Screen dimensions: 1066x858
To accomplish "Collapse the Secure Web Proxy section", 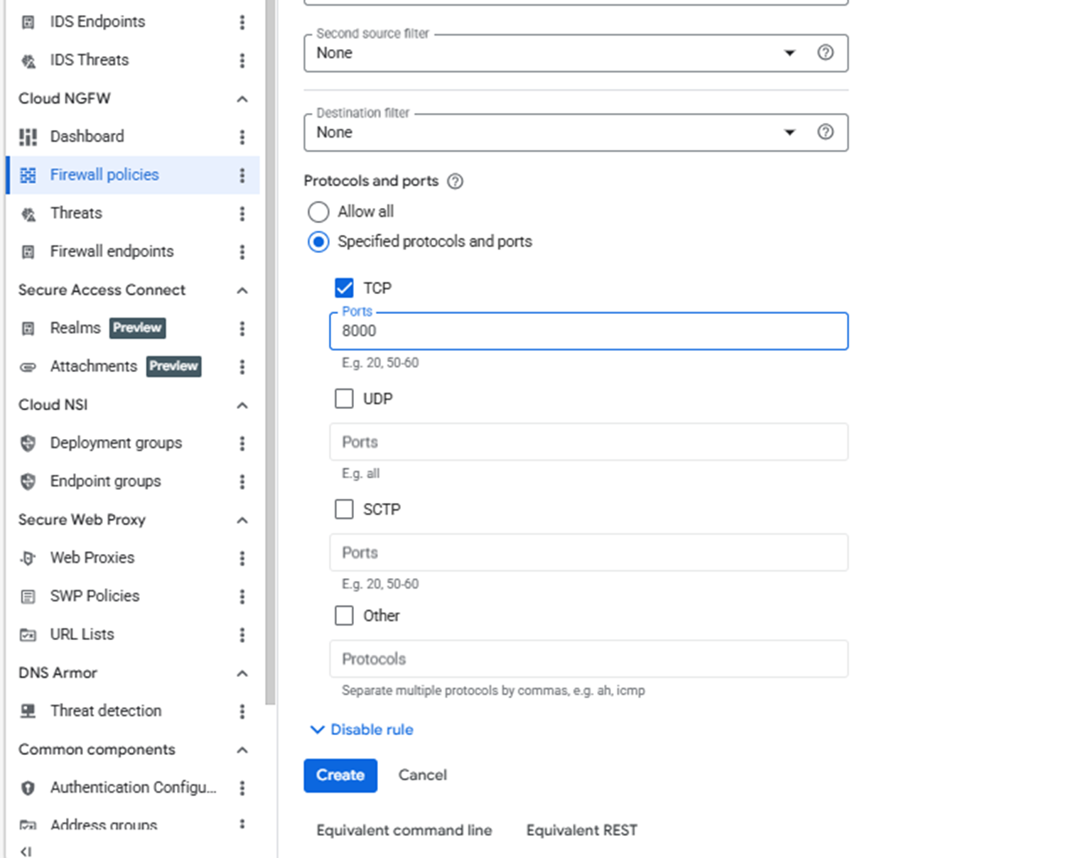I will point(242,521).
